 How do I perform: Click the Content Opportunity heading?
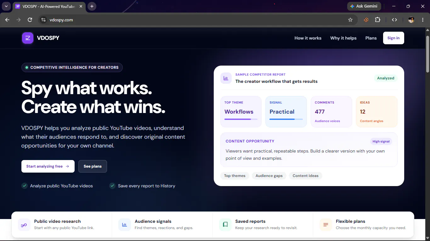(250, 141)
